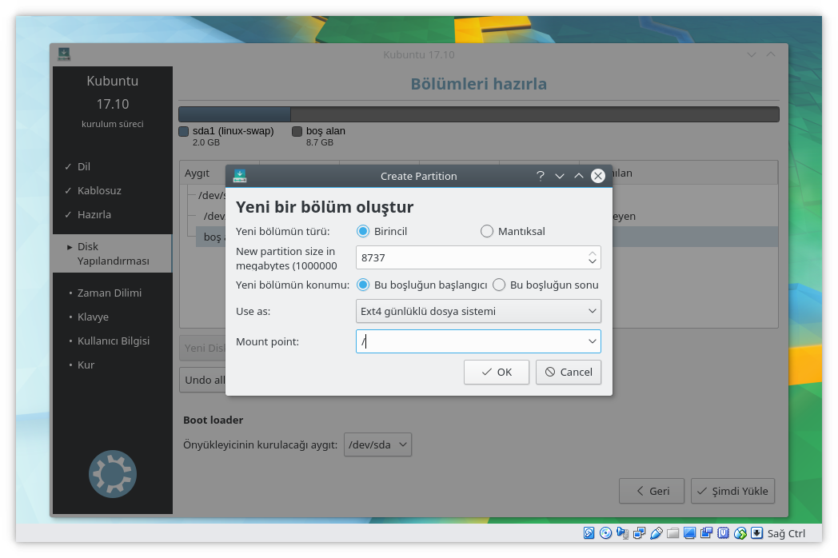Maximize the Kubuntu 17.10 installer window
Image resolution: width=838 pixels, height=558 pixels.
[x=771, y=54]
